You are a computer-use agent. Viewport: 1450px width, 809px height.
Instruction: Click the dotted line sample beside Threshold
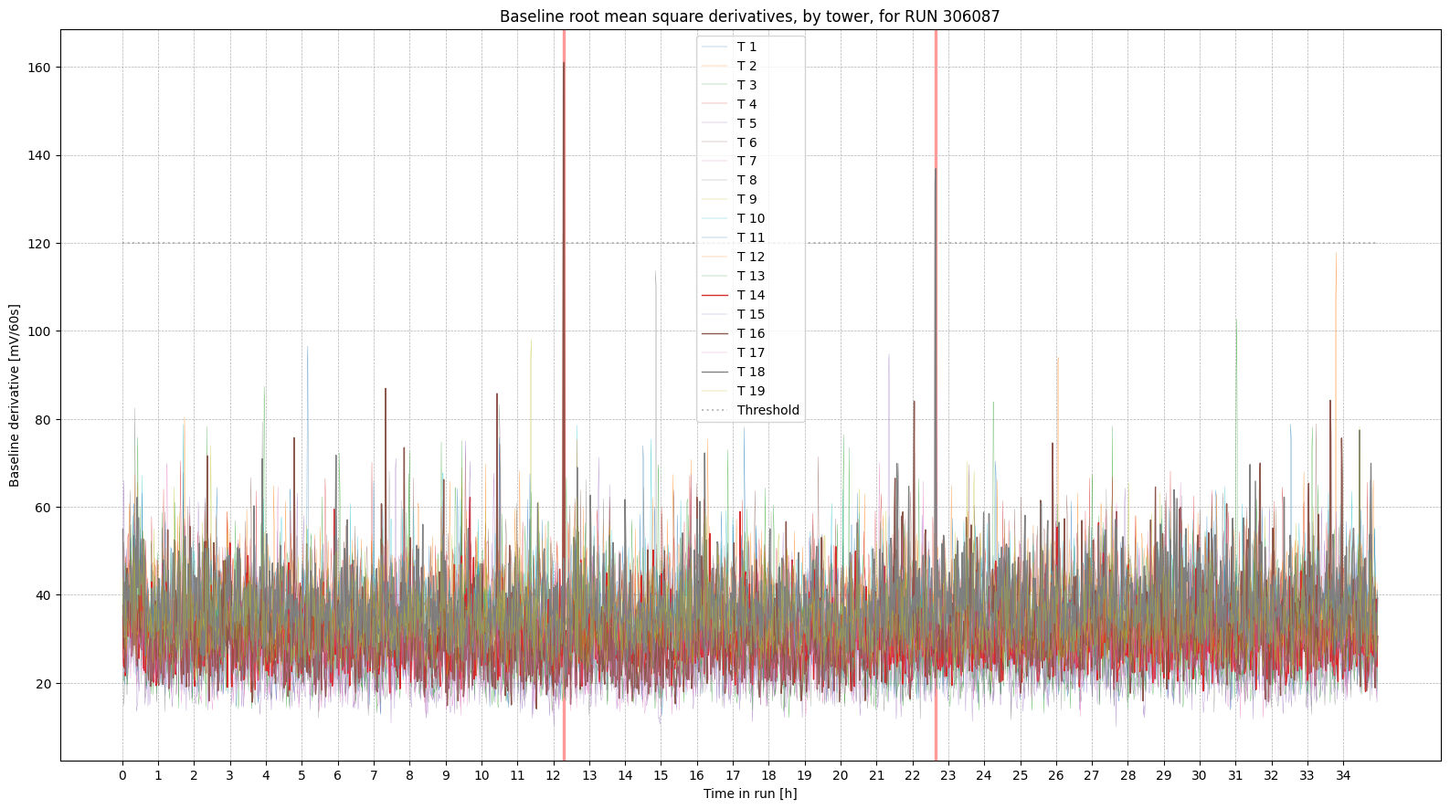click(714, 410)
